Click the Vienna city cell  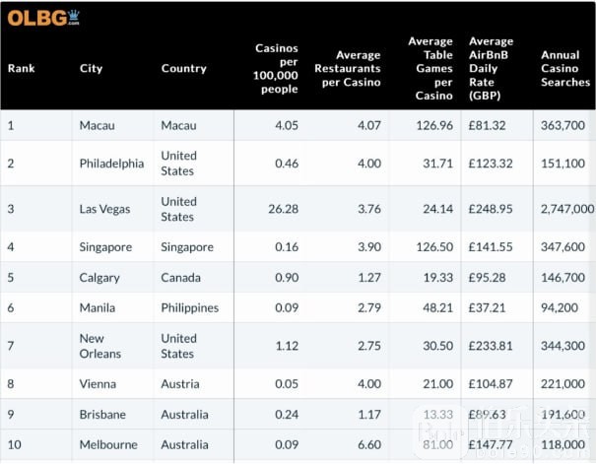point(98,384)
